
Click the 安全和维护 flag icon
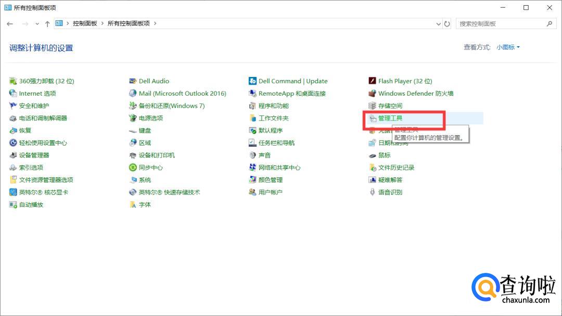tap(13, 106)
